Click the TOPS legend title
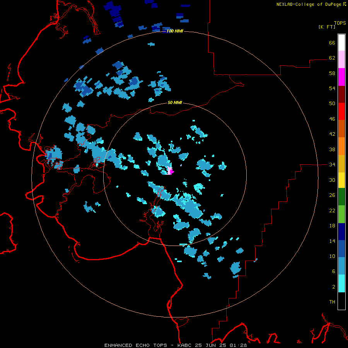Image resolution: width=348 pixels, height=348 pixels. (x=340, y=23)
